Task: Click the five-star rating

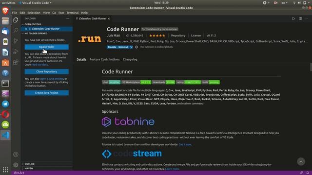Action: point(157,35)
